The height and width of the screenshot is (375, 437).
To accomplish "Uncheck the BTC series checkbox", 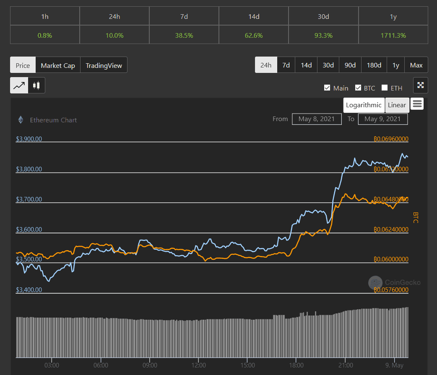I will 358,88.
